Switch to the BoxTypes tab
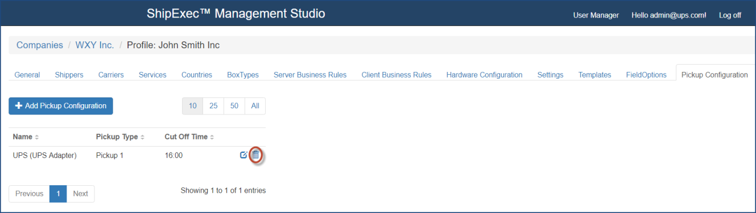 243,75
